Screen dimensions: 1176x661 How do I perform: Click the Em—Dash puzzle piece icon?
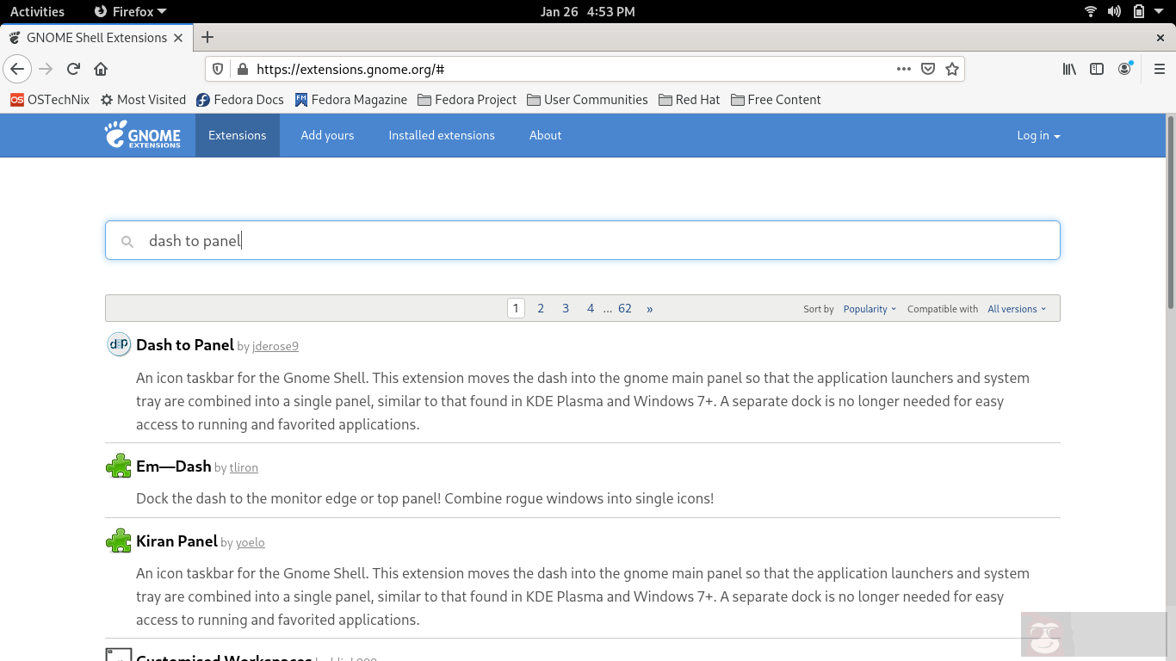tap(118, 466)
